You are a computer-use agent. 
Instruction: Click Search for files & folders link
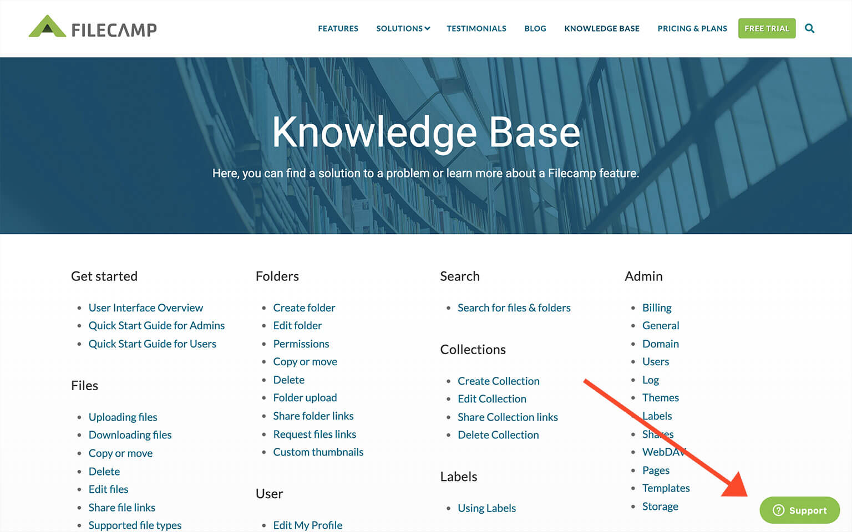[x=514, y=308]
